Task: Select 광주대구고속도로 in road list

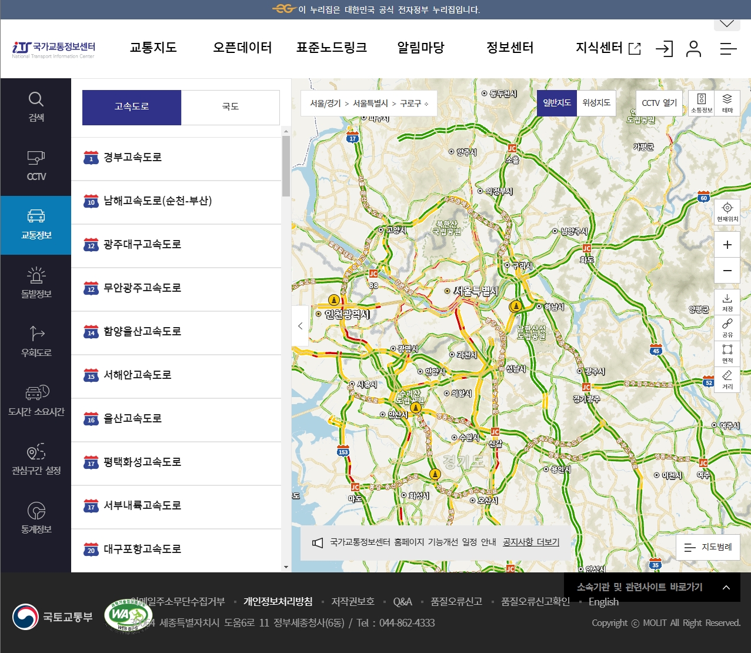Action: click(176, 246)
